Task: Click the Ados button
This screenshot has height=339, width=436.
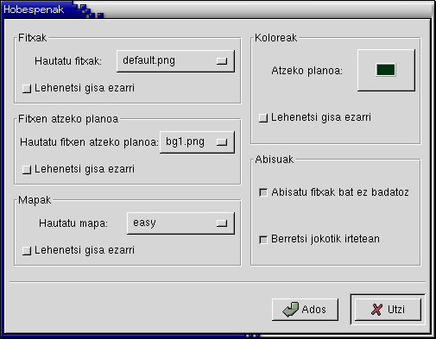Action: tap(305, 310)
